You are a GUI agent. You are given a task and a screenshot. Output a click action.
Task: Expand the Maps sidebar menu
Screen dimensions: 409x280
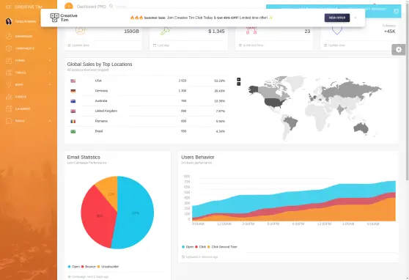[x=29, y=84]
